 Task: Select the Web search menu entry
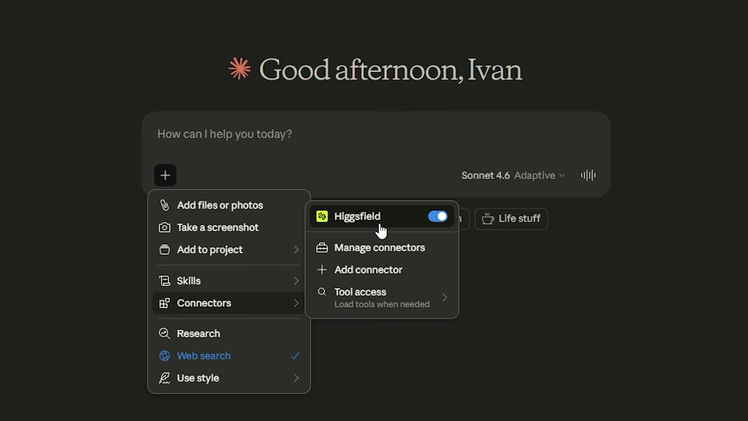coord(229,356)
